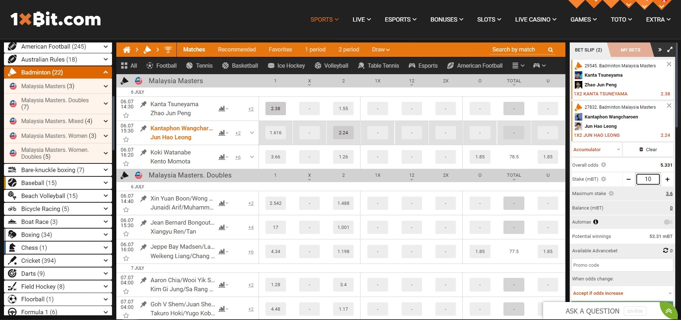Favorite the Koki Watanabe match star
Viewport: 681px width, 320px height.
click(126, 164)
